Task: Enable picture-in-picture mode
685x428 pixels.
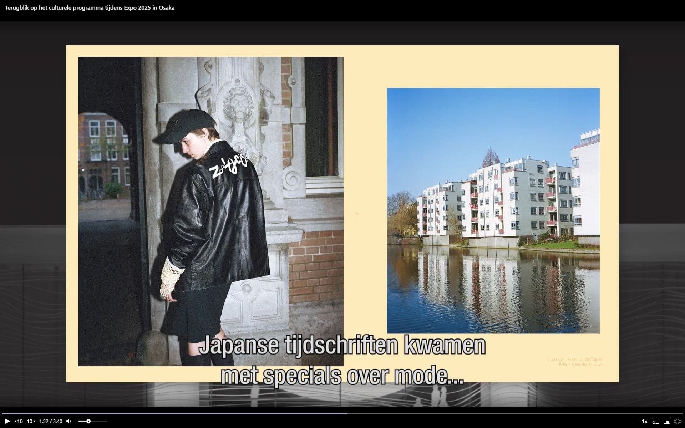Action: 666,421
